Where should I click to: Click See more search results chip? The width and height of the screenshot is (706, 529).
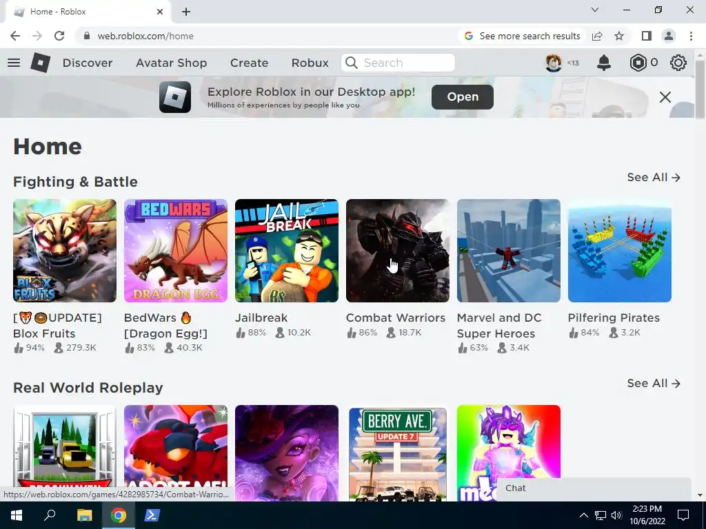[523, 36]
